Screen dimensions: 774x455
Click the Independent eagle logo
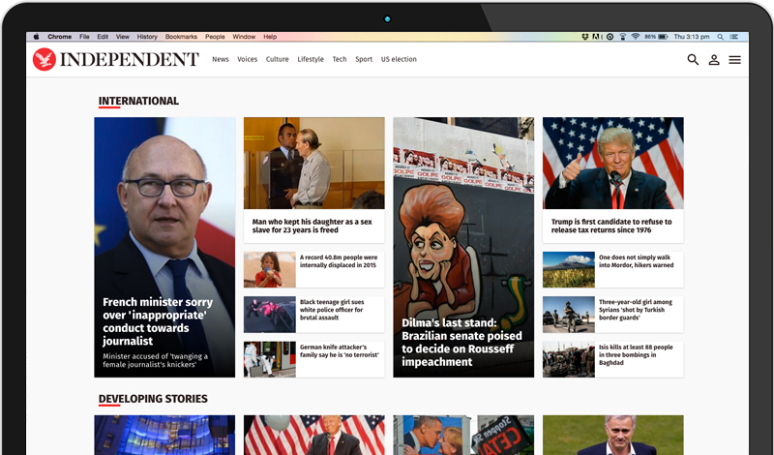(45, 59)
